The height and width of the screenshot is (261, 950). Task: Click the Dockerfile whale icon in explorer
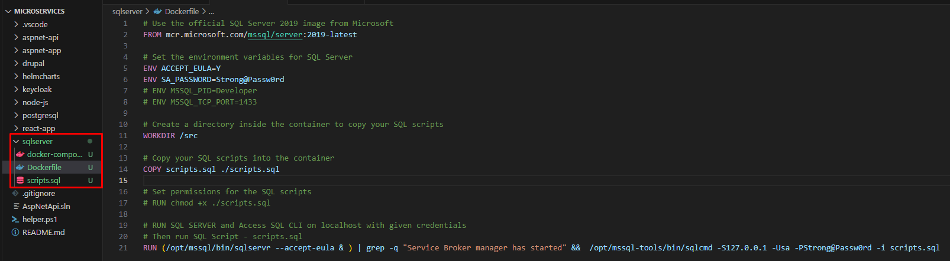[x=20, y=167]
